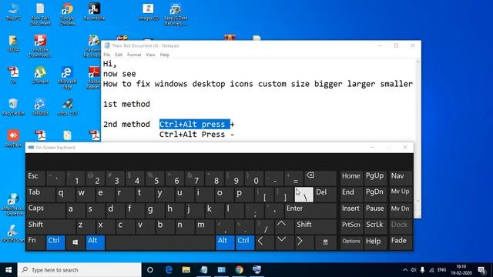
Task: Open the volume icon in system tray
Action: point(414,270)
